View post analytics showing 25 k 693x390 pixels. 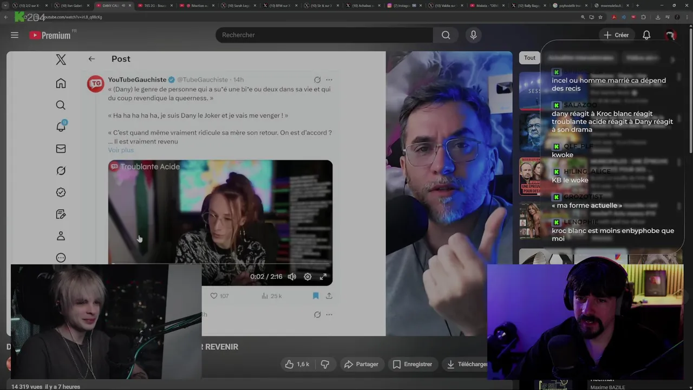click(x=271, y=296)
